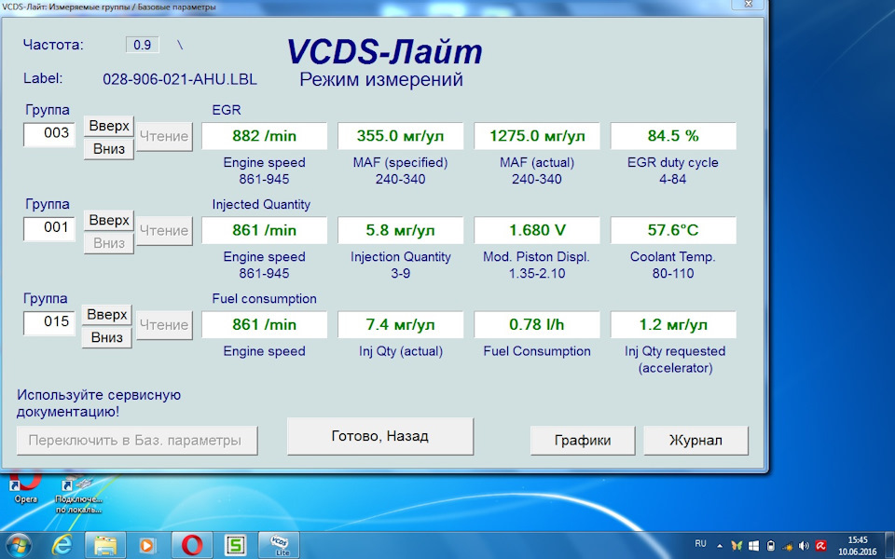Viewport: 895px width, 559px height.
Task: Click Готово, Назад button
Action: pyautogui.click(x=380, y=436)
